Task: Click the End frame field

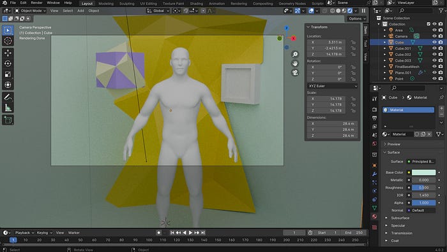Action: click(354, 233)
